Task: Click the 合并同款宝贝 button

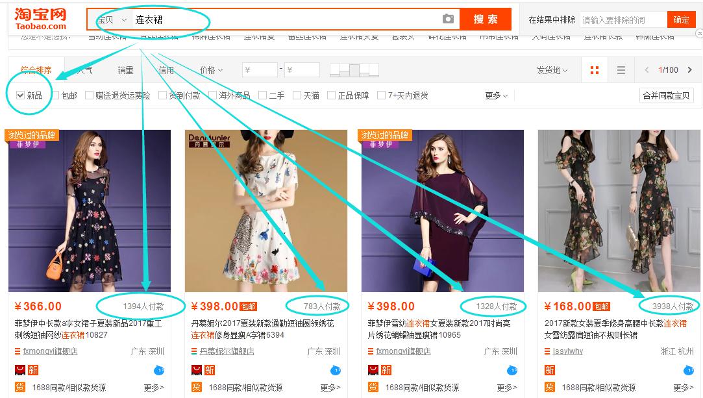Action: 667,95
